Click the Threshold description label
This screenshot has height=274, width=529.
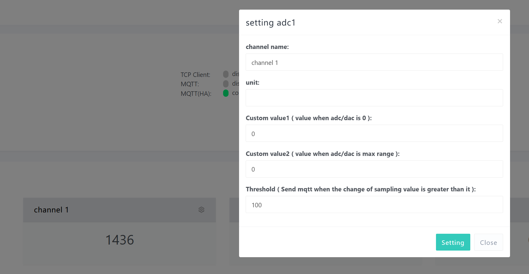(360, 189)
